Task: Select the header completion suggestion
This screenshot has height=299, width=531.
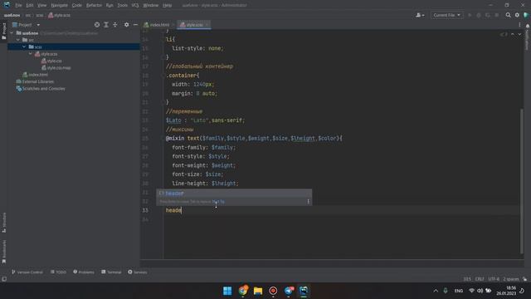Action: pos(234,194)
